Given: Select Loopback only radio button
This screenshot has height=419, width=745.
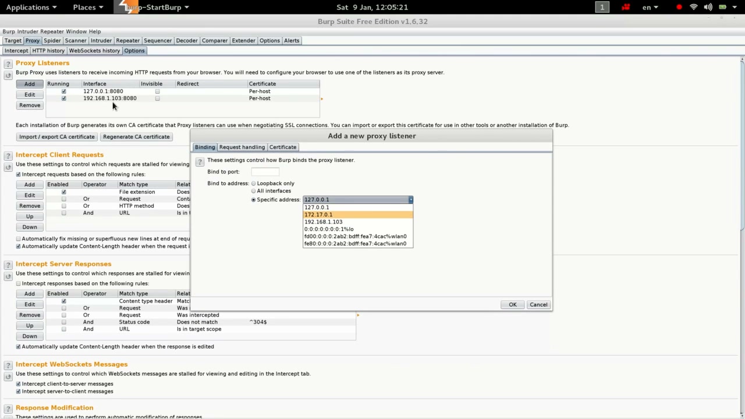Looking at the screenshot, I should coord(253,183).
